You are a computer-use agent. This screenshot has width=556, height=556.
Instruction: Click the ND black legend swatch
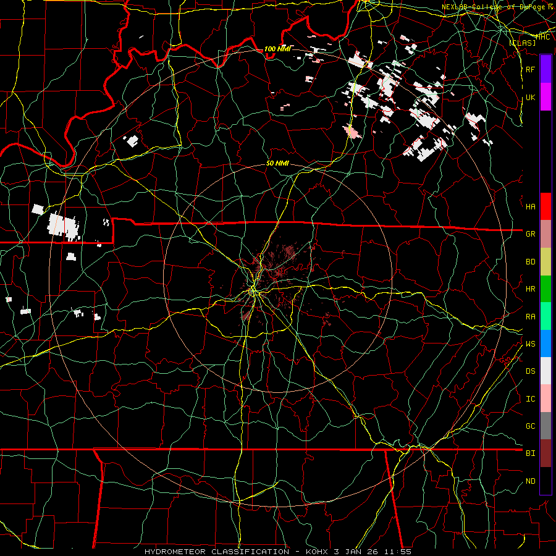[545, 481]
